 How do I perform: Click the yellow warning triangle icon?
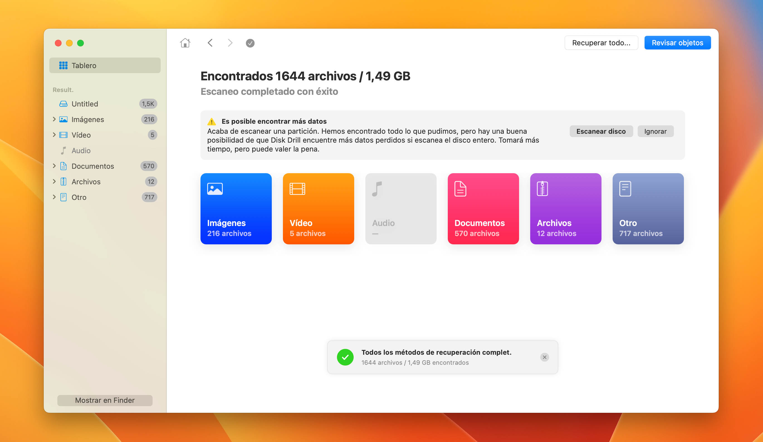tap(211, 121)
